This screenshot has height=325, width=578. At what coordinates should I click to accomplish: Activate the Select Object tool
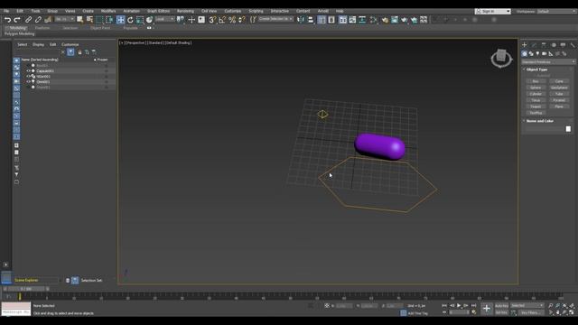click(80, 20)
